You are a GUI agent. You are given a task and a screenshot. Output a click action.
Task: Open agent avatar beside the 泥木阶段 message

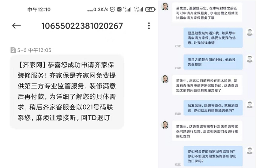point(165,79)
